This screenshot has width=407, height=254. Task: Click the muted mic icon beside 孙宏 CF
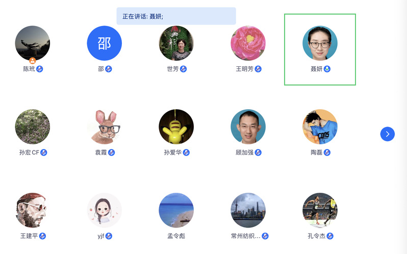click(x=44, y=153)
